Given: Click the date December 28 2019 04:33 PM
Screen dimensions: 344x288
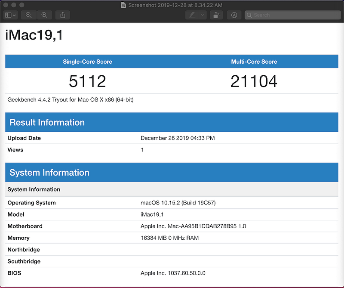Looking at the screenshot, I should [x=178, y=138].
